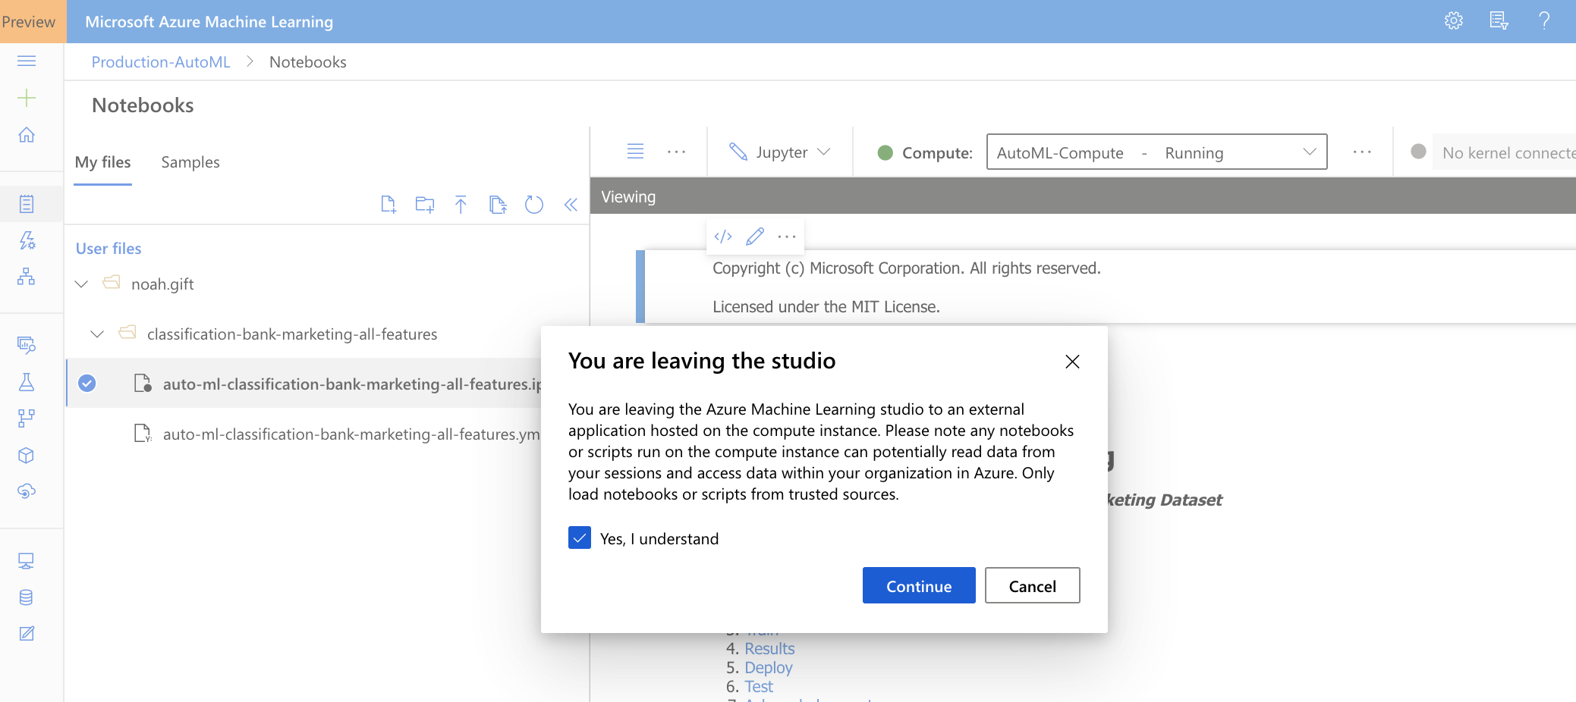Image resolution: width=1576 pixels, height=702 pixels.
Task: Create a new folder in My files
Action: point(424,204)
